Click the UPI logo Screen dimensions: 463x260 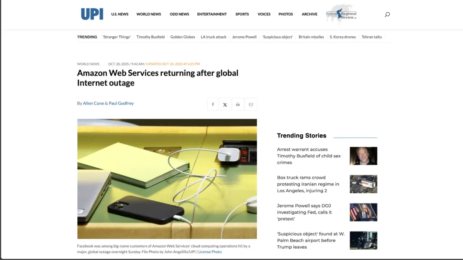pos(92,14)
